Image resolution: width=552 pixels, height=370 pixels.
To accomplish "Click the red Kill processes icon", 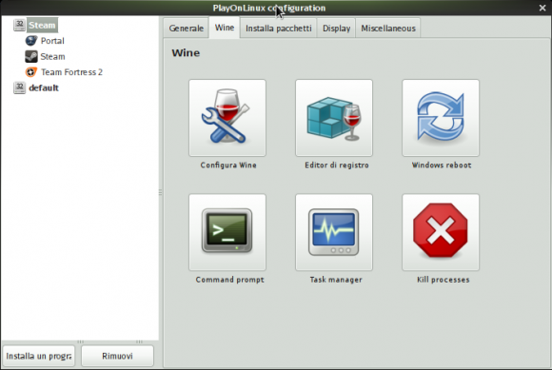I will click(x=441, y=232).
